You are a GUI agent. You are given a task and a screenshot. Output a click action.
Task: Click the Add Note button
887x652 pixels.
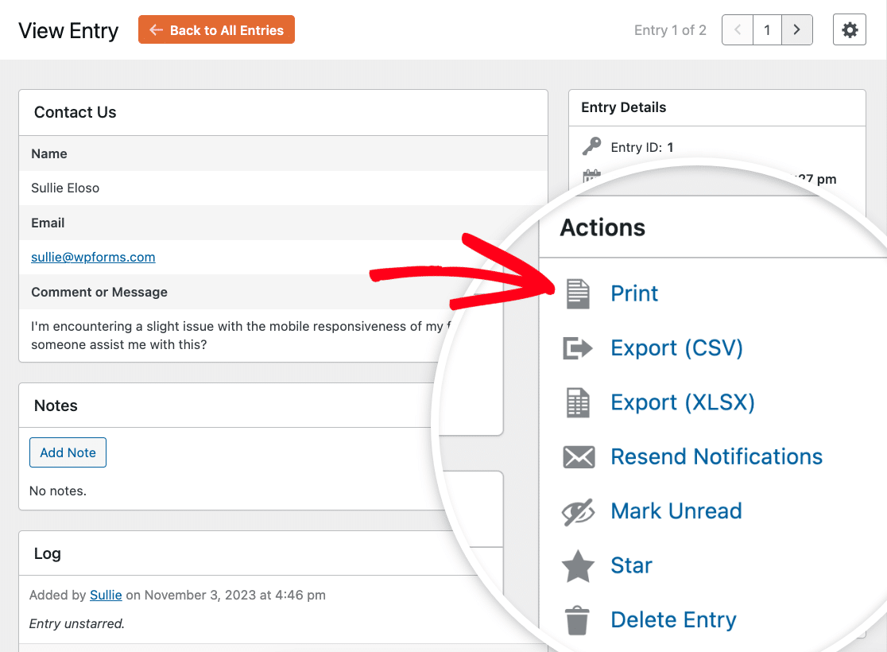(68, 452)
